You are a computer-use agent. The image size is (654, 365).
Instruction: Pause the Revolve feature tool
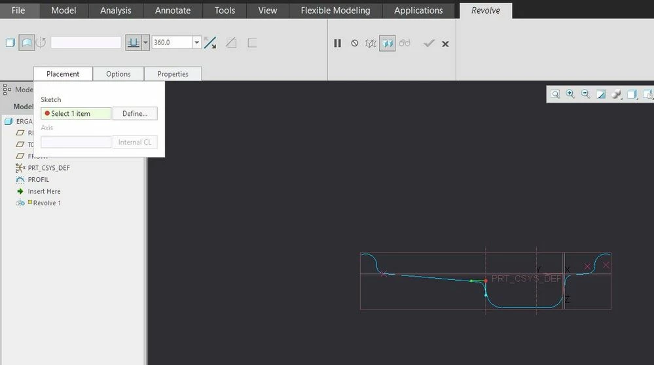click(x=337, y=43)
